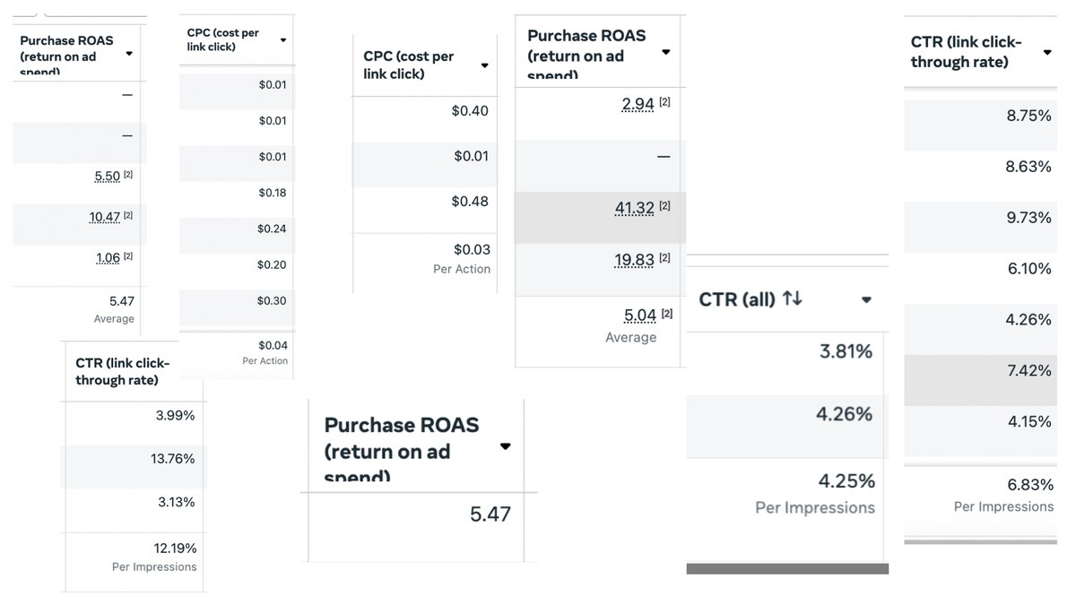Image resolution: width=1076 pixels, height=605 pixels.
Task: Select the 1.06 ROAS value
Action: tap(108, 258)
